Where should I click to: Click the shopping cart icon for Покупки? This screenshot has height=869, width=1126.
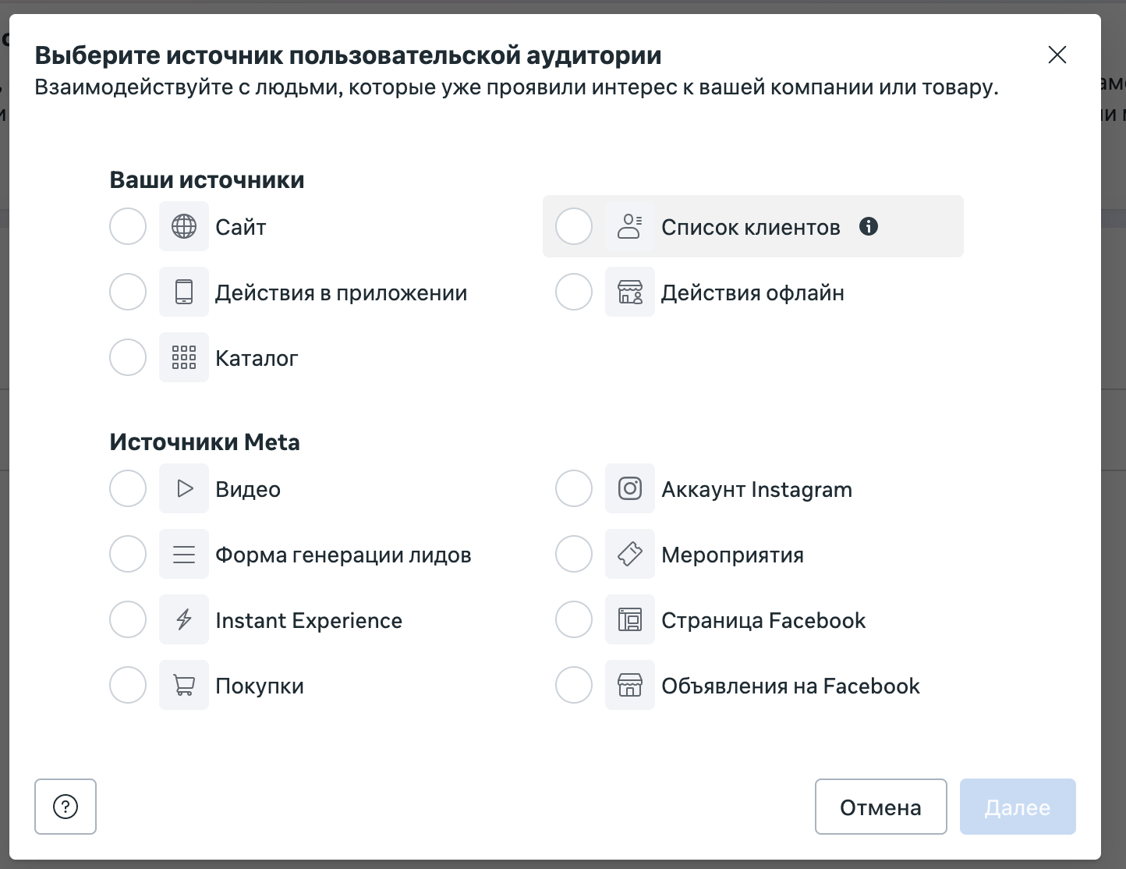pyautogui.click(x=184, y=685)
